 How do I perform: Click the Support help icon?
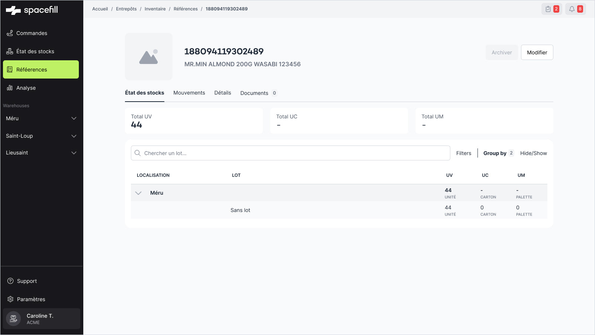(x=10, y=281)
